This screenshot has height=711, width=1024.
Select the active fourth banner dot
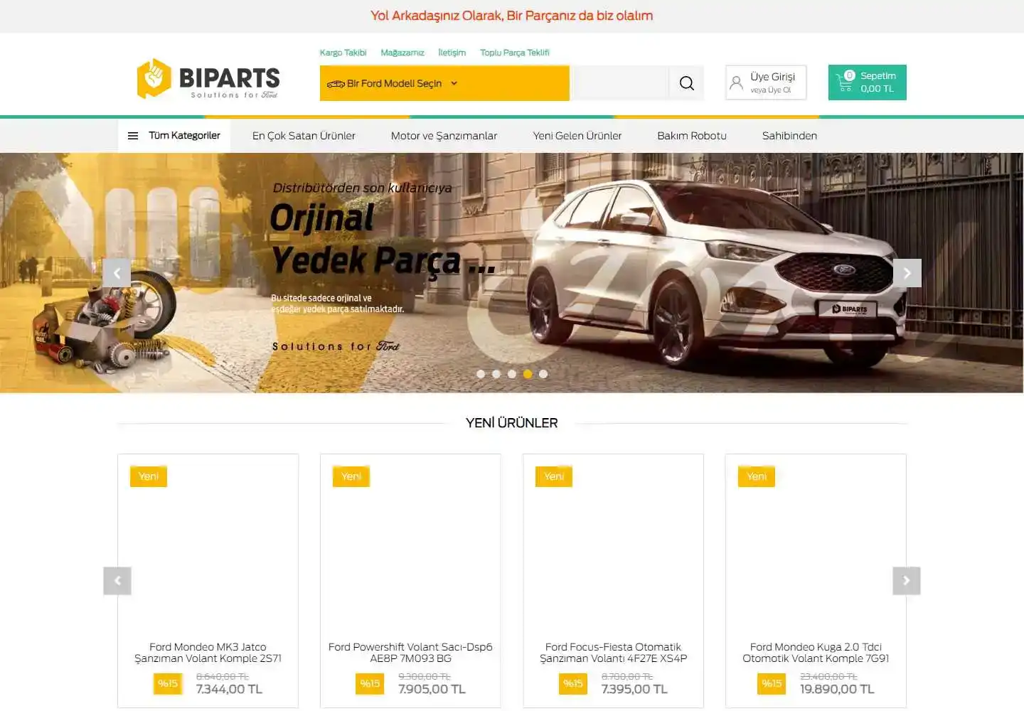click(x=528, y=374)
